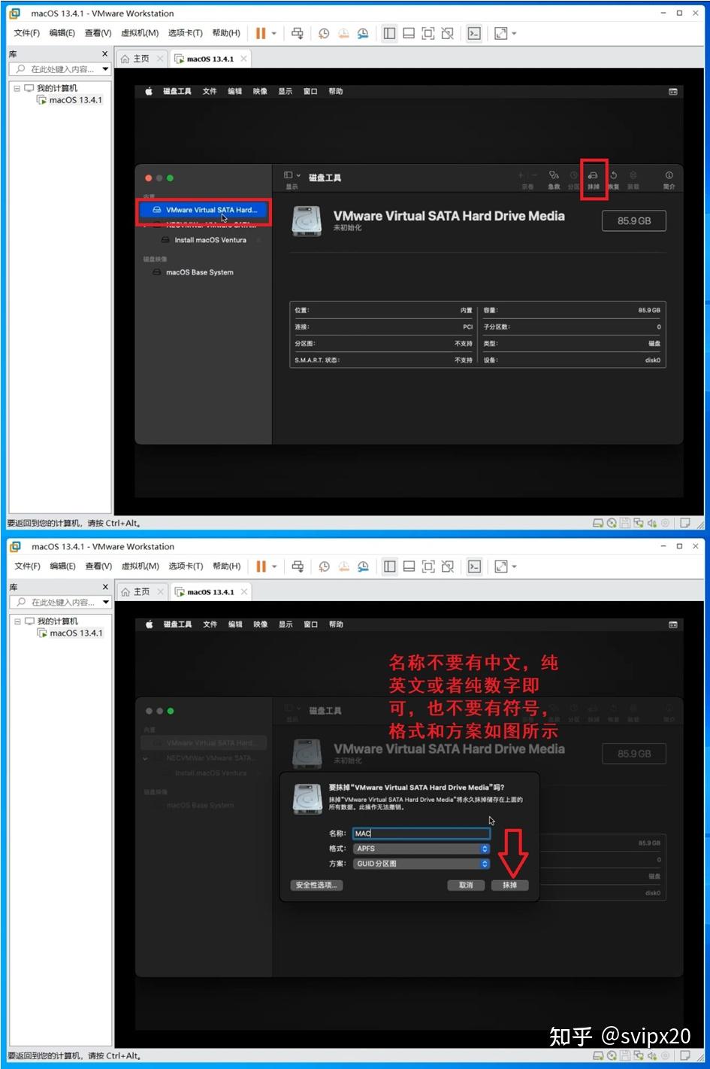This screenshot has height=1069, width=710.
Task: Open Apple menu in upper macOS guest
Action: (x=149, y=91)
